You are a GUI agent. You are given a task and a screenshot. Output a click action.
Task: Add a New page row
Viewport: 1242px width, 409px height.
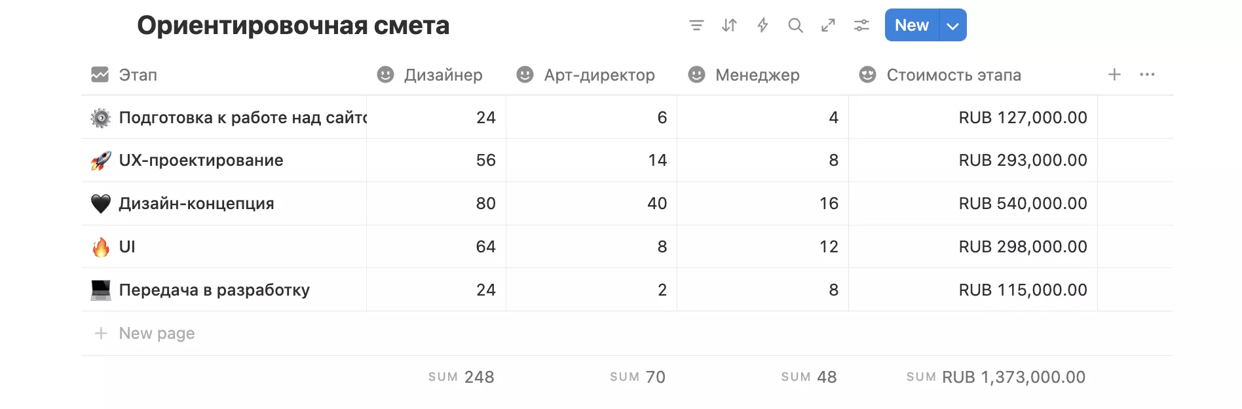tap(157, 334)
